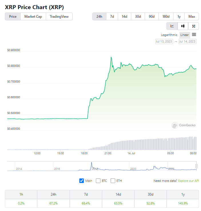
Task: Open the Market Cap tab
Action: point(33,17)
